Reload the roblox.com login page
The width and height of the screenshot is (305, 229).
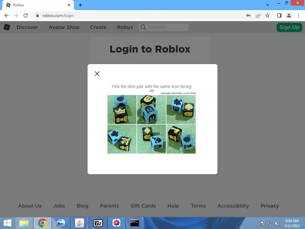(x=26, y=16)
